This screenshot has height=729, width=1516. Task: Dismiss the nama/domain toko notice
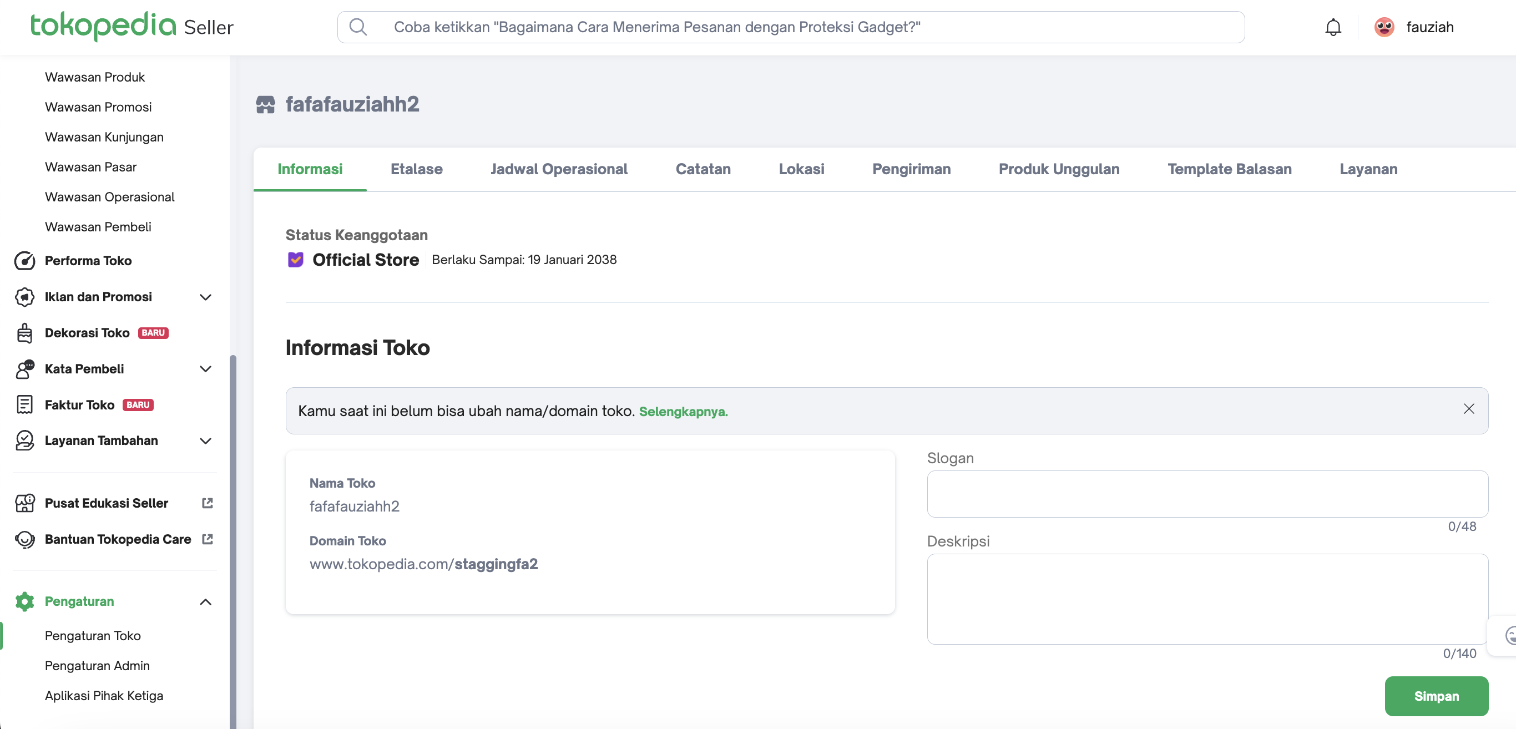(1468, 409)
